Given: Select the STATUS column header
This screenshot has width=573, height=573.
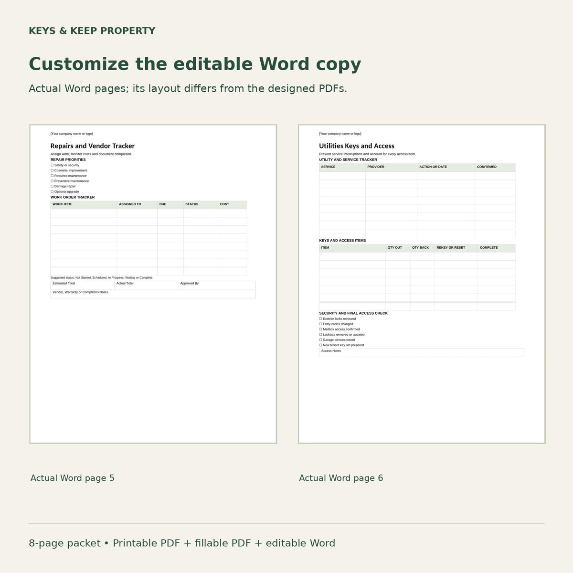Looking at the screenshot, I should coord(201,205).
